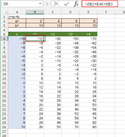The width and height of the screenshot is (125, 137).
Task: Click the a= label cell
Action: tap(17, 21)
